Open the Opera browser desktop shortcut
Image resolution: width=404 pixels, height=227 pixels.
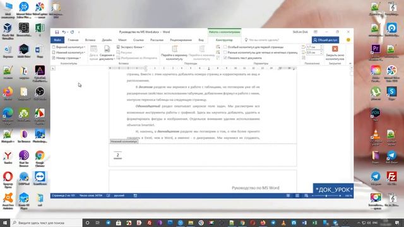[x=8, y=179]
